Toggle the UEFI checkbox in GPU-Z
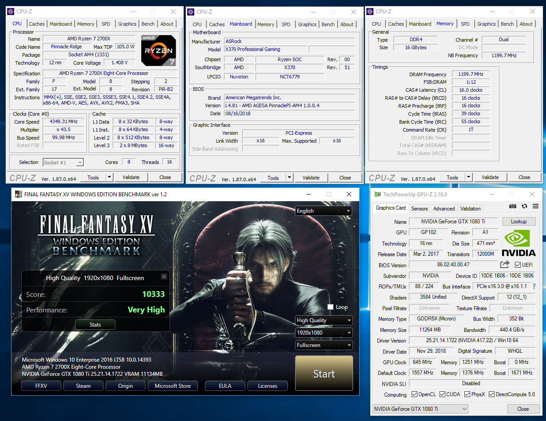546x421 pixels. point(518,265)
